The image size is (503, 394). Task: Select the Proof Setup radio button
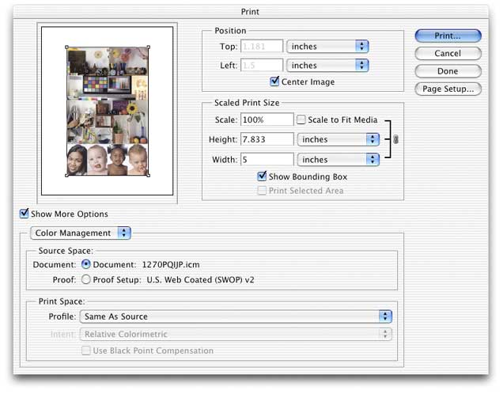pos(86,279)
